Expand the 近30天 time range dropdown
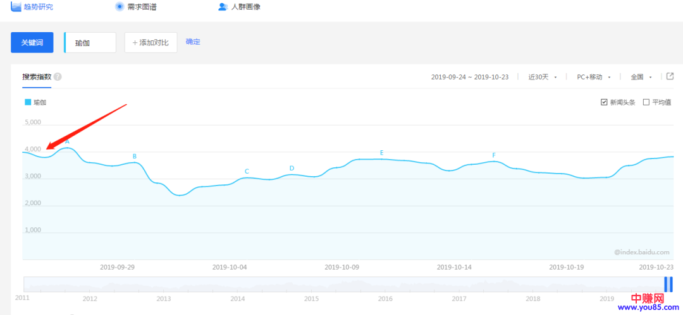683x315 pixels. 542,77
